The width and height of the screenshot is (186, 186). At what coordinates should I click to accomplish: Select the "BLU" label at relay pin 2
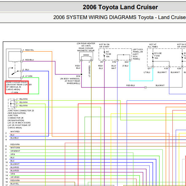pos(27,70)
